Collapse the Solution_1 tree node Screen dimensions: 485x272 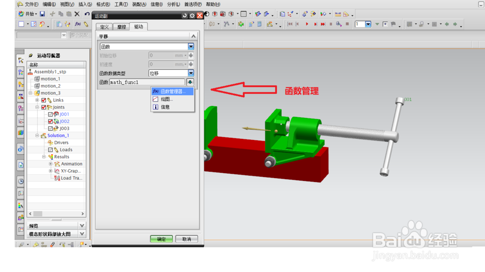(x=37, y=136)
